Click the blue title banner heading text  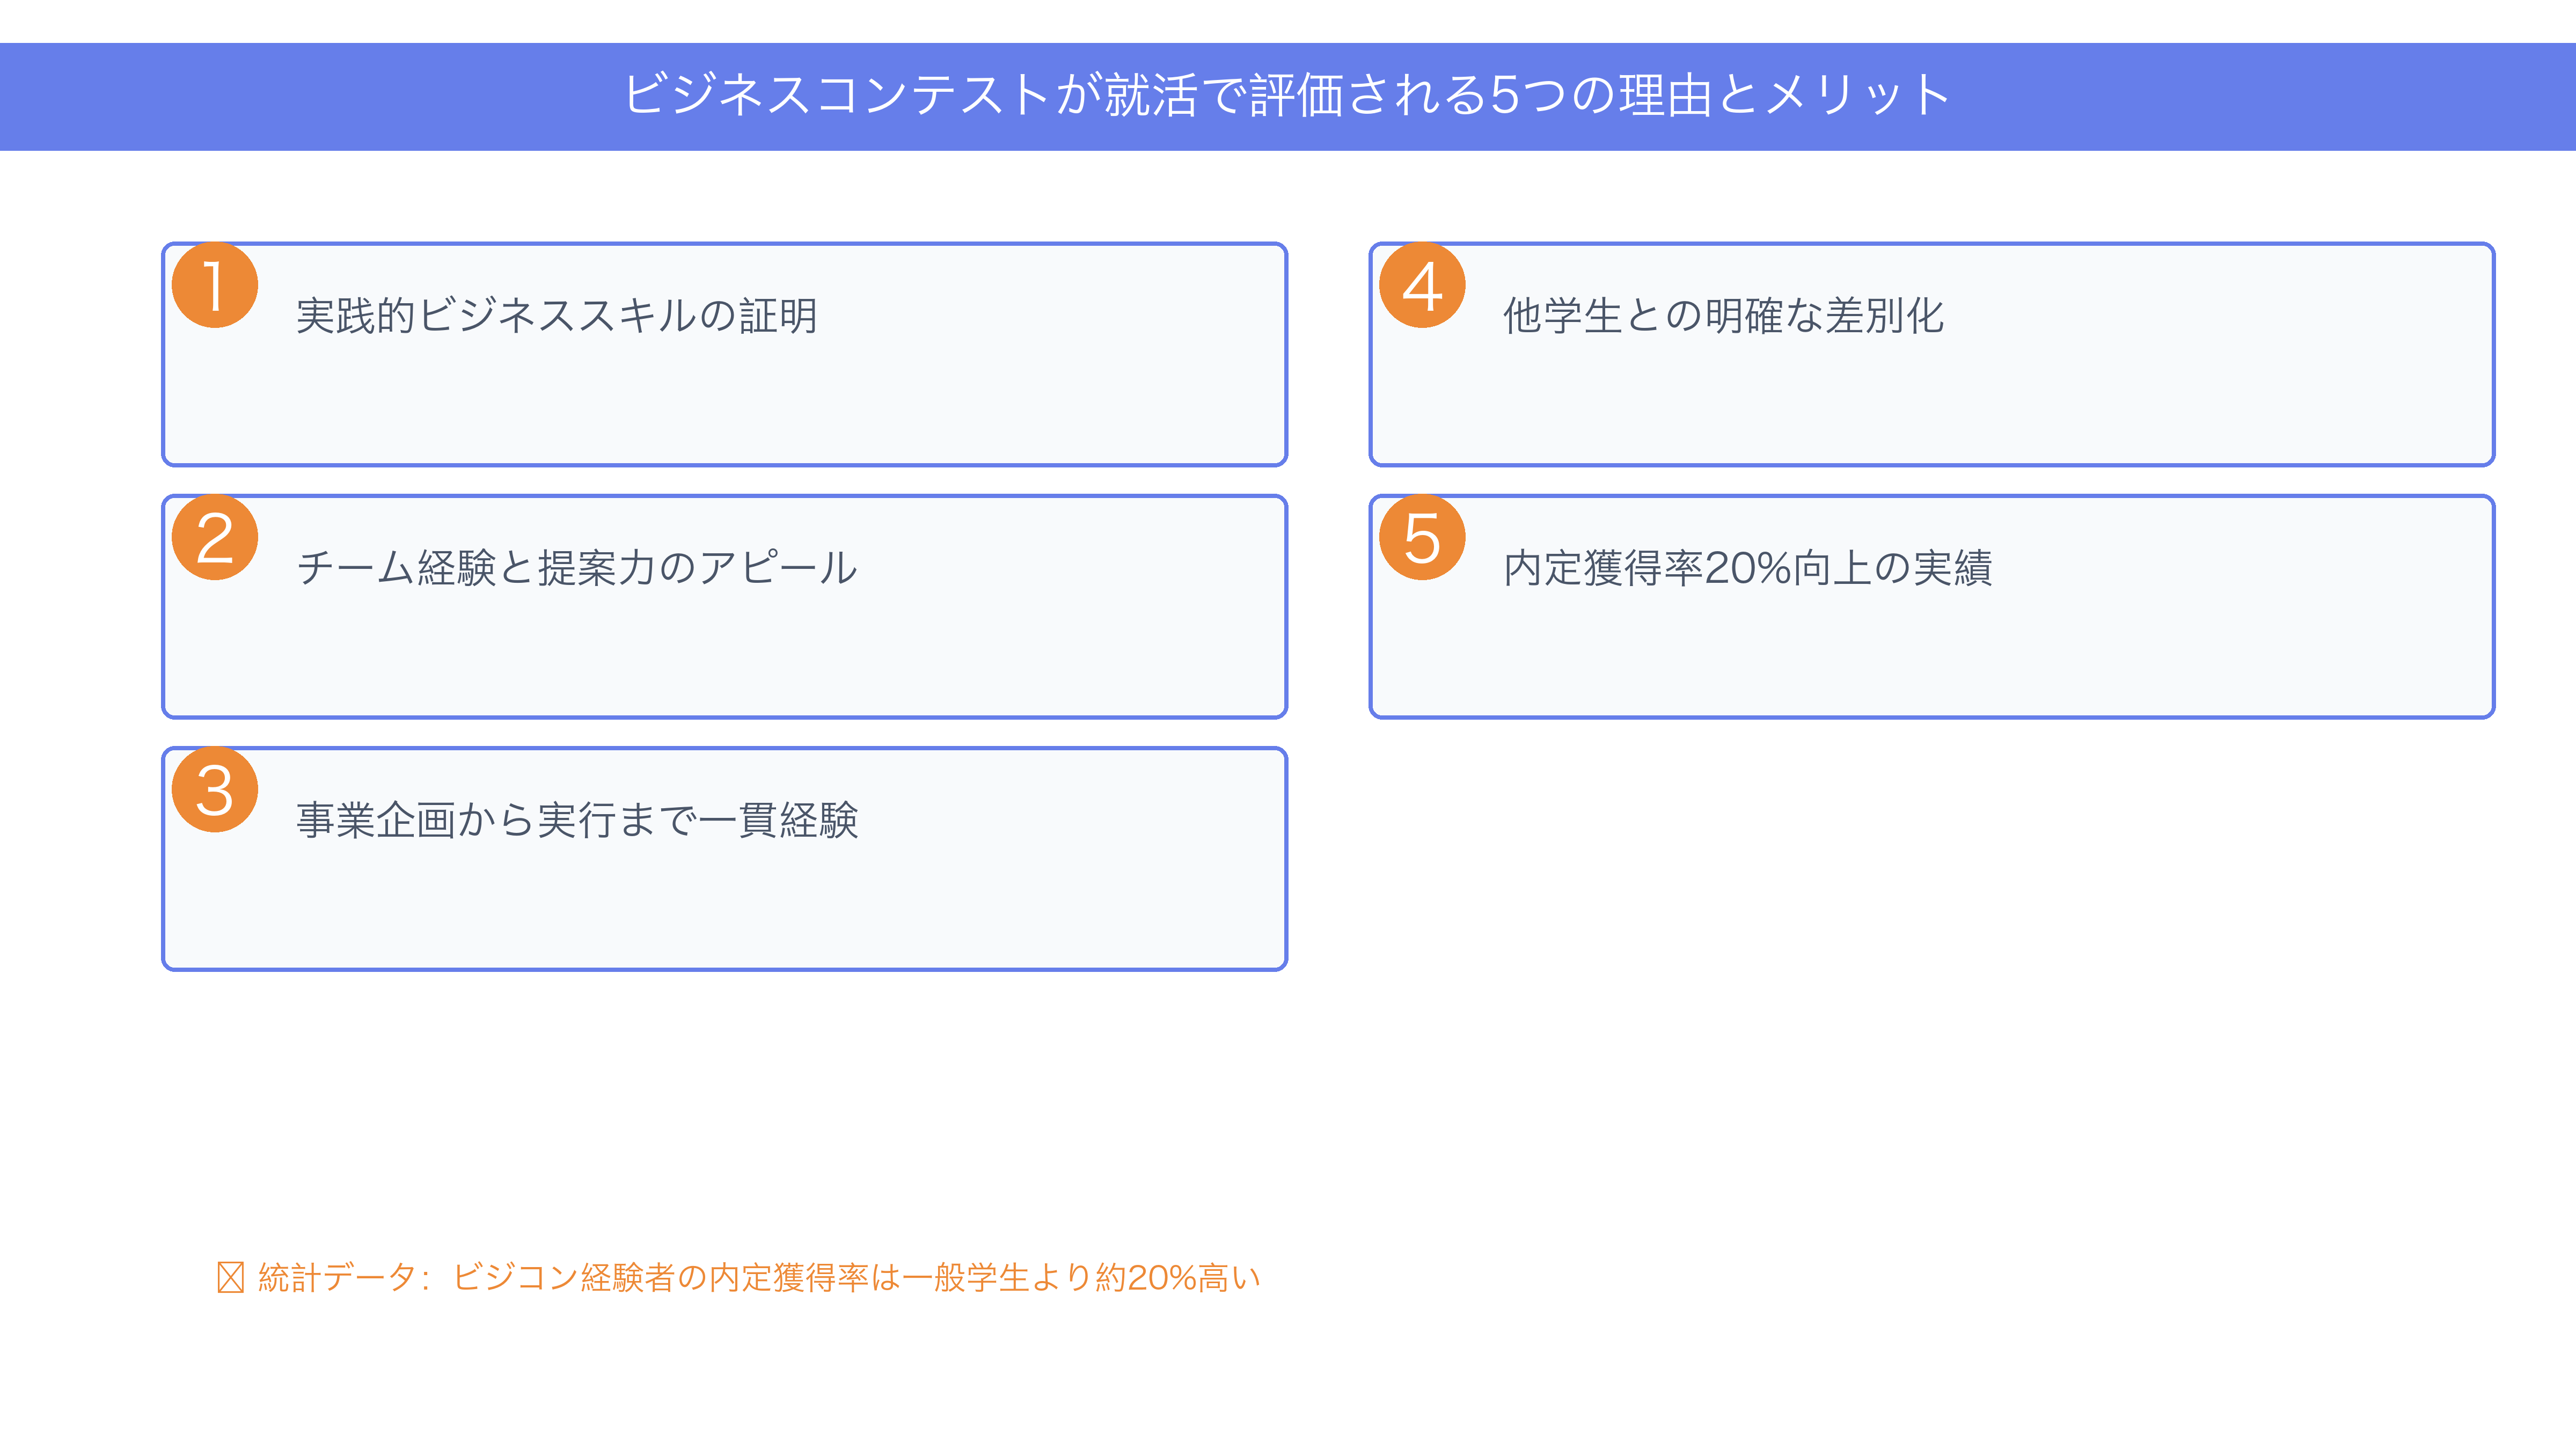point(1287,96)
